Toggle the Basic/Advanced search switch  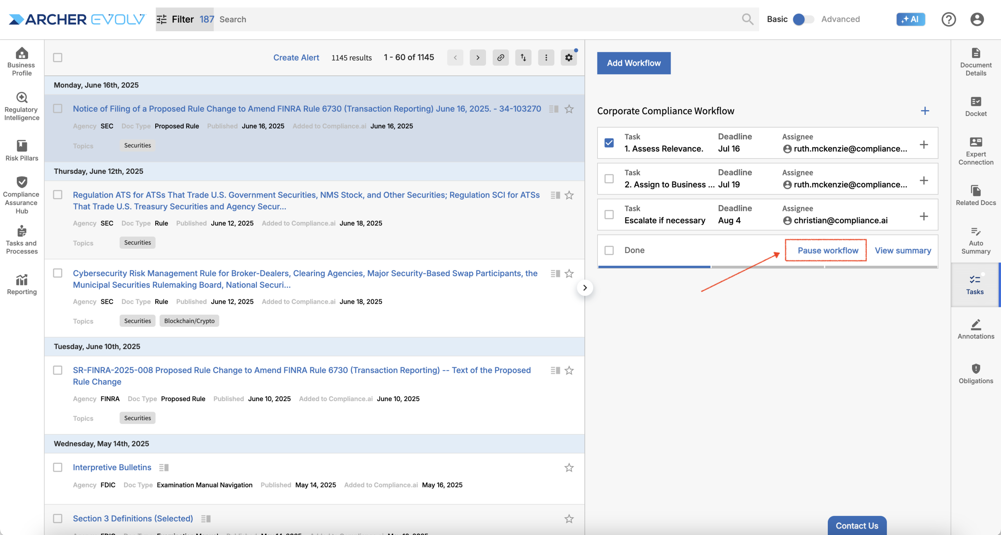click(x=803, y=19)
